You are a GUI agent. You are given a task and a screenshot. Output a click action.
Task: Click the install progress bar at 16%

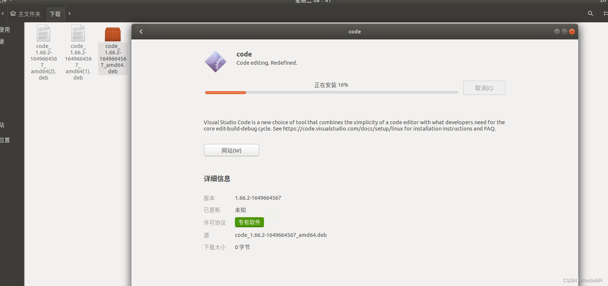point(331,93)
